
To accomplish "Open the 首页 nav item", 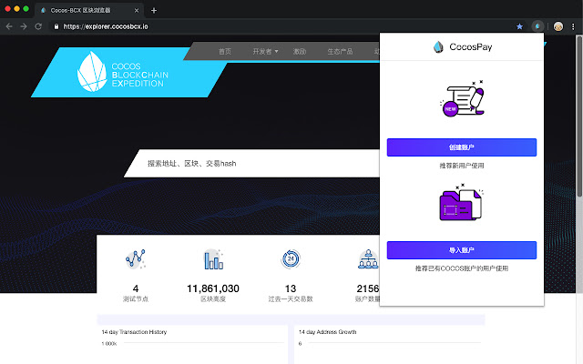I will tap(225, 52).
